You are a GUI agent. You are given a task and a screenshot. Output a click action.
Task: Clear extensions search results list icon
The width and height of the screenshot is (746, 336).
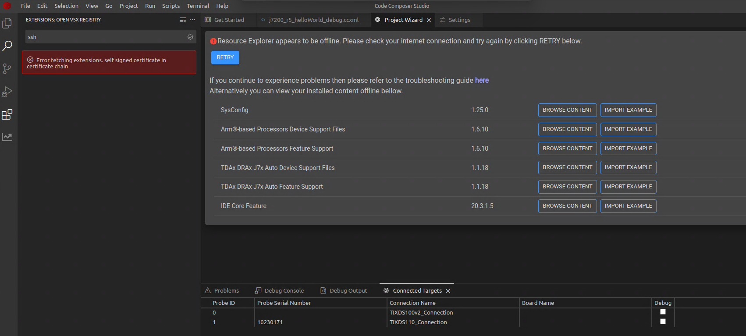click(183, 20)
